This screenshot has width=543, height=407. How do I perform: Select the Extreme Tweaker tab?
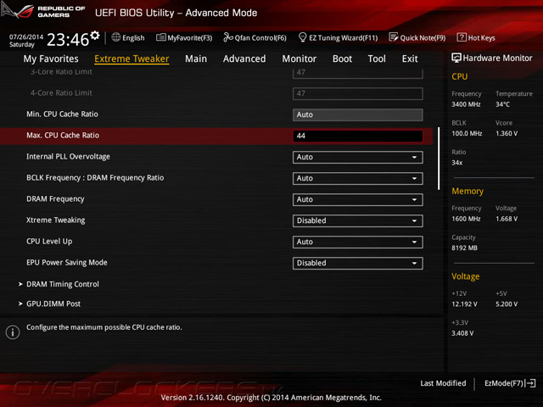[132, 59]
